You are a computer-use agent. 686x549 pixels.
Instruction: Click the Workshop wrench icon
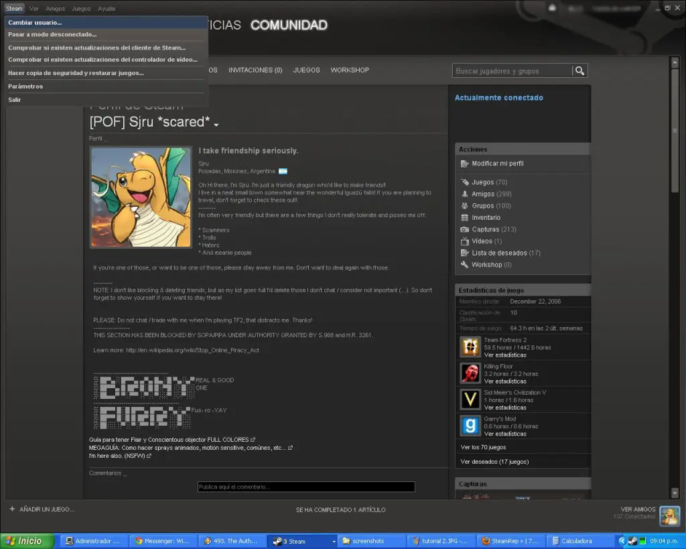pyautogui.click(x=465, y=264)
